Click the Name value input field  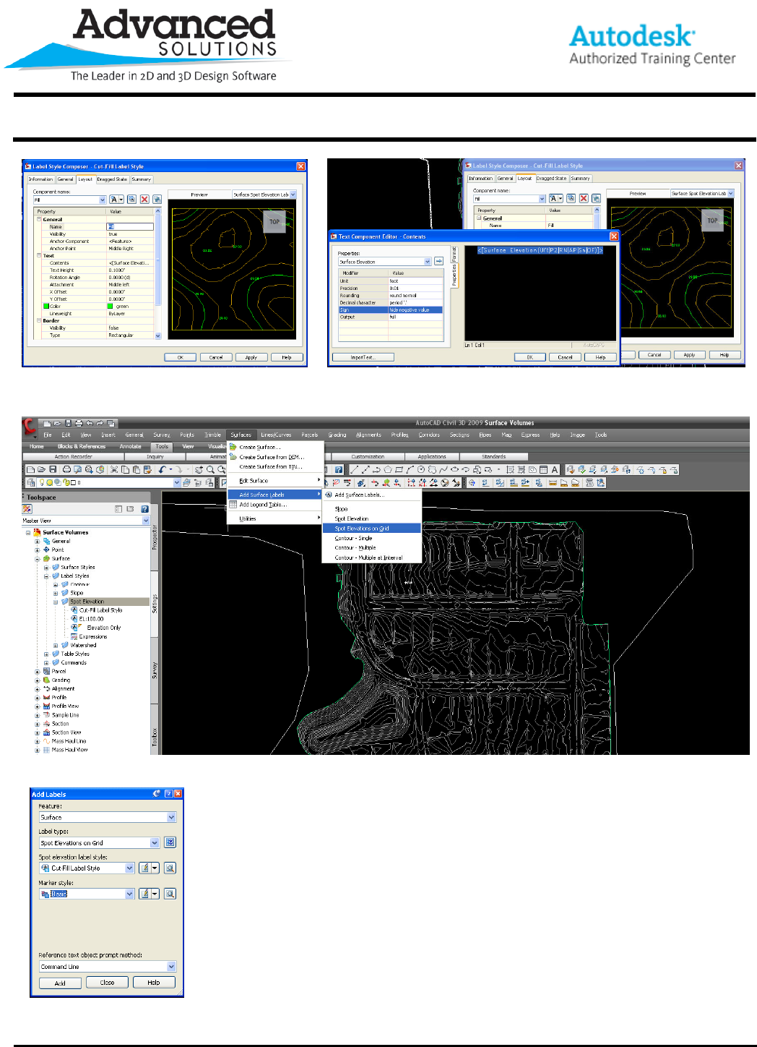(x=130, y=227)
